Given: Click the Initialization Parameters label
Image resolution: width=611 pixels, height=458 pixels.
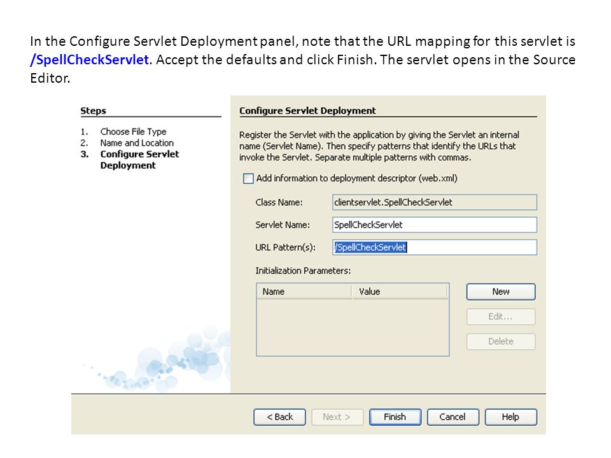Looking at the screenshot, I should 303,271.
